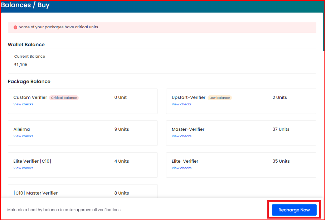Click the Elite Verifier [C10] package name
The image size is (326, 220).
coord(32,161)
